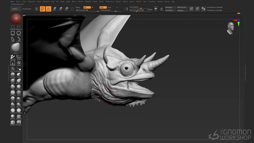The image size is (254, 143).
Task: Enable Zsub sculpting mode
Action: [109, 7]
